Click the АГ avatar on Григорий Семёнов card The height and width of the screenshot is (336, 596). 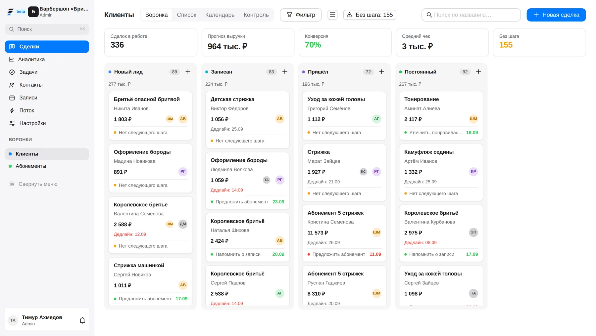click(x=376, y=119)
